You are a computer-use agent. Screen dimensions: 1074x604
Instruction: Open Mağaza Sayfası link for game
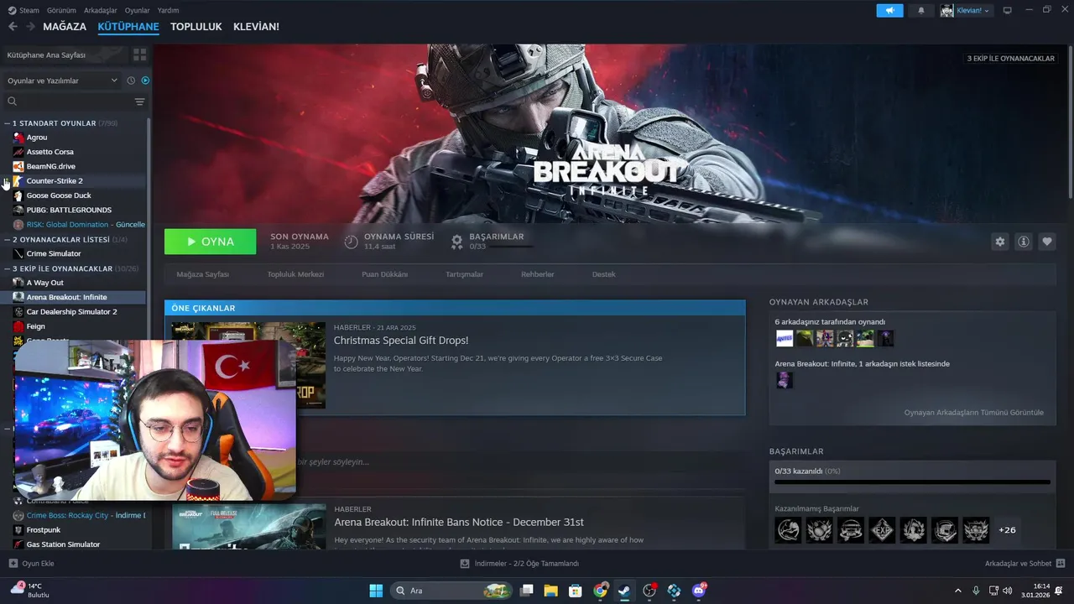pyautogui.click(x=202, y=274)
